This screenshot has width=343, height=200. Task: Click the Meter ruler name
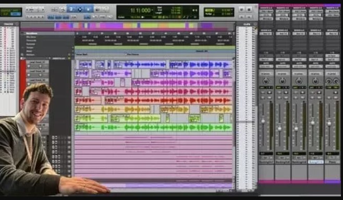coord(29,51)
